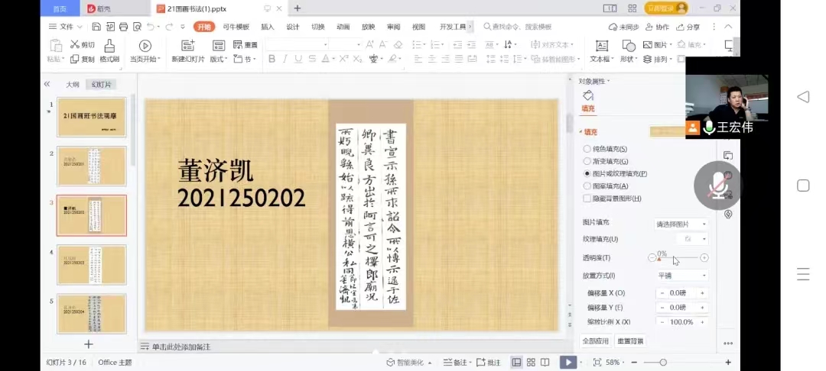Toggle Italic formatting
The image size is (826, 371).
[285, 59]
